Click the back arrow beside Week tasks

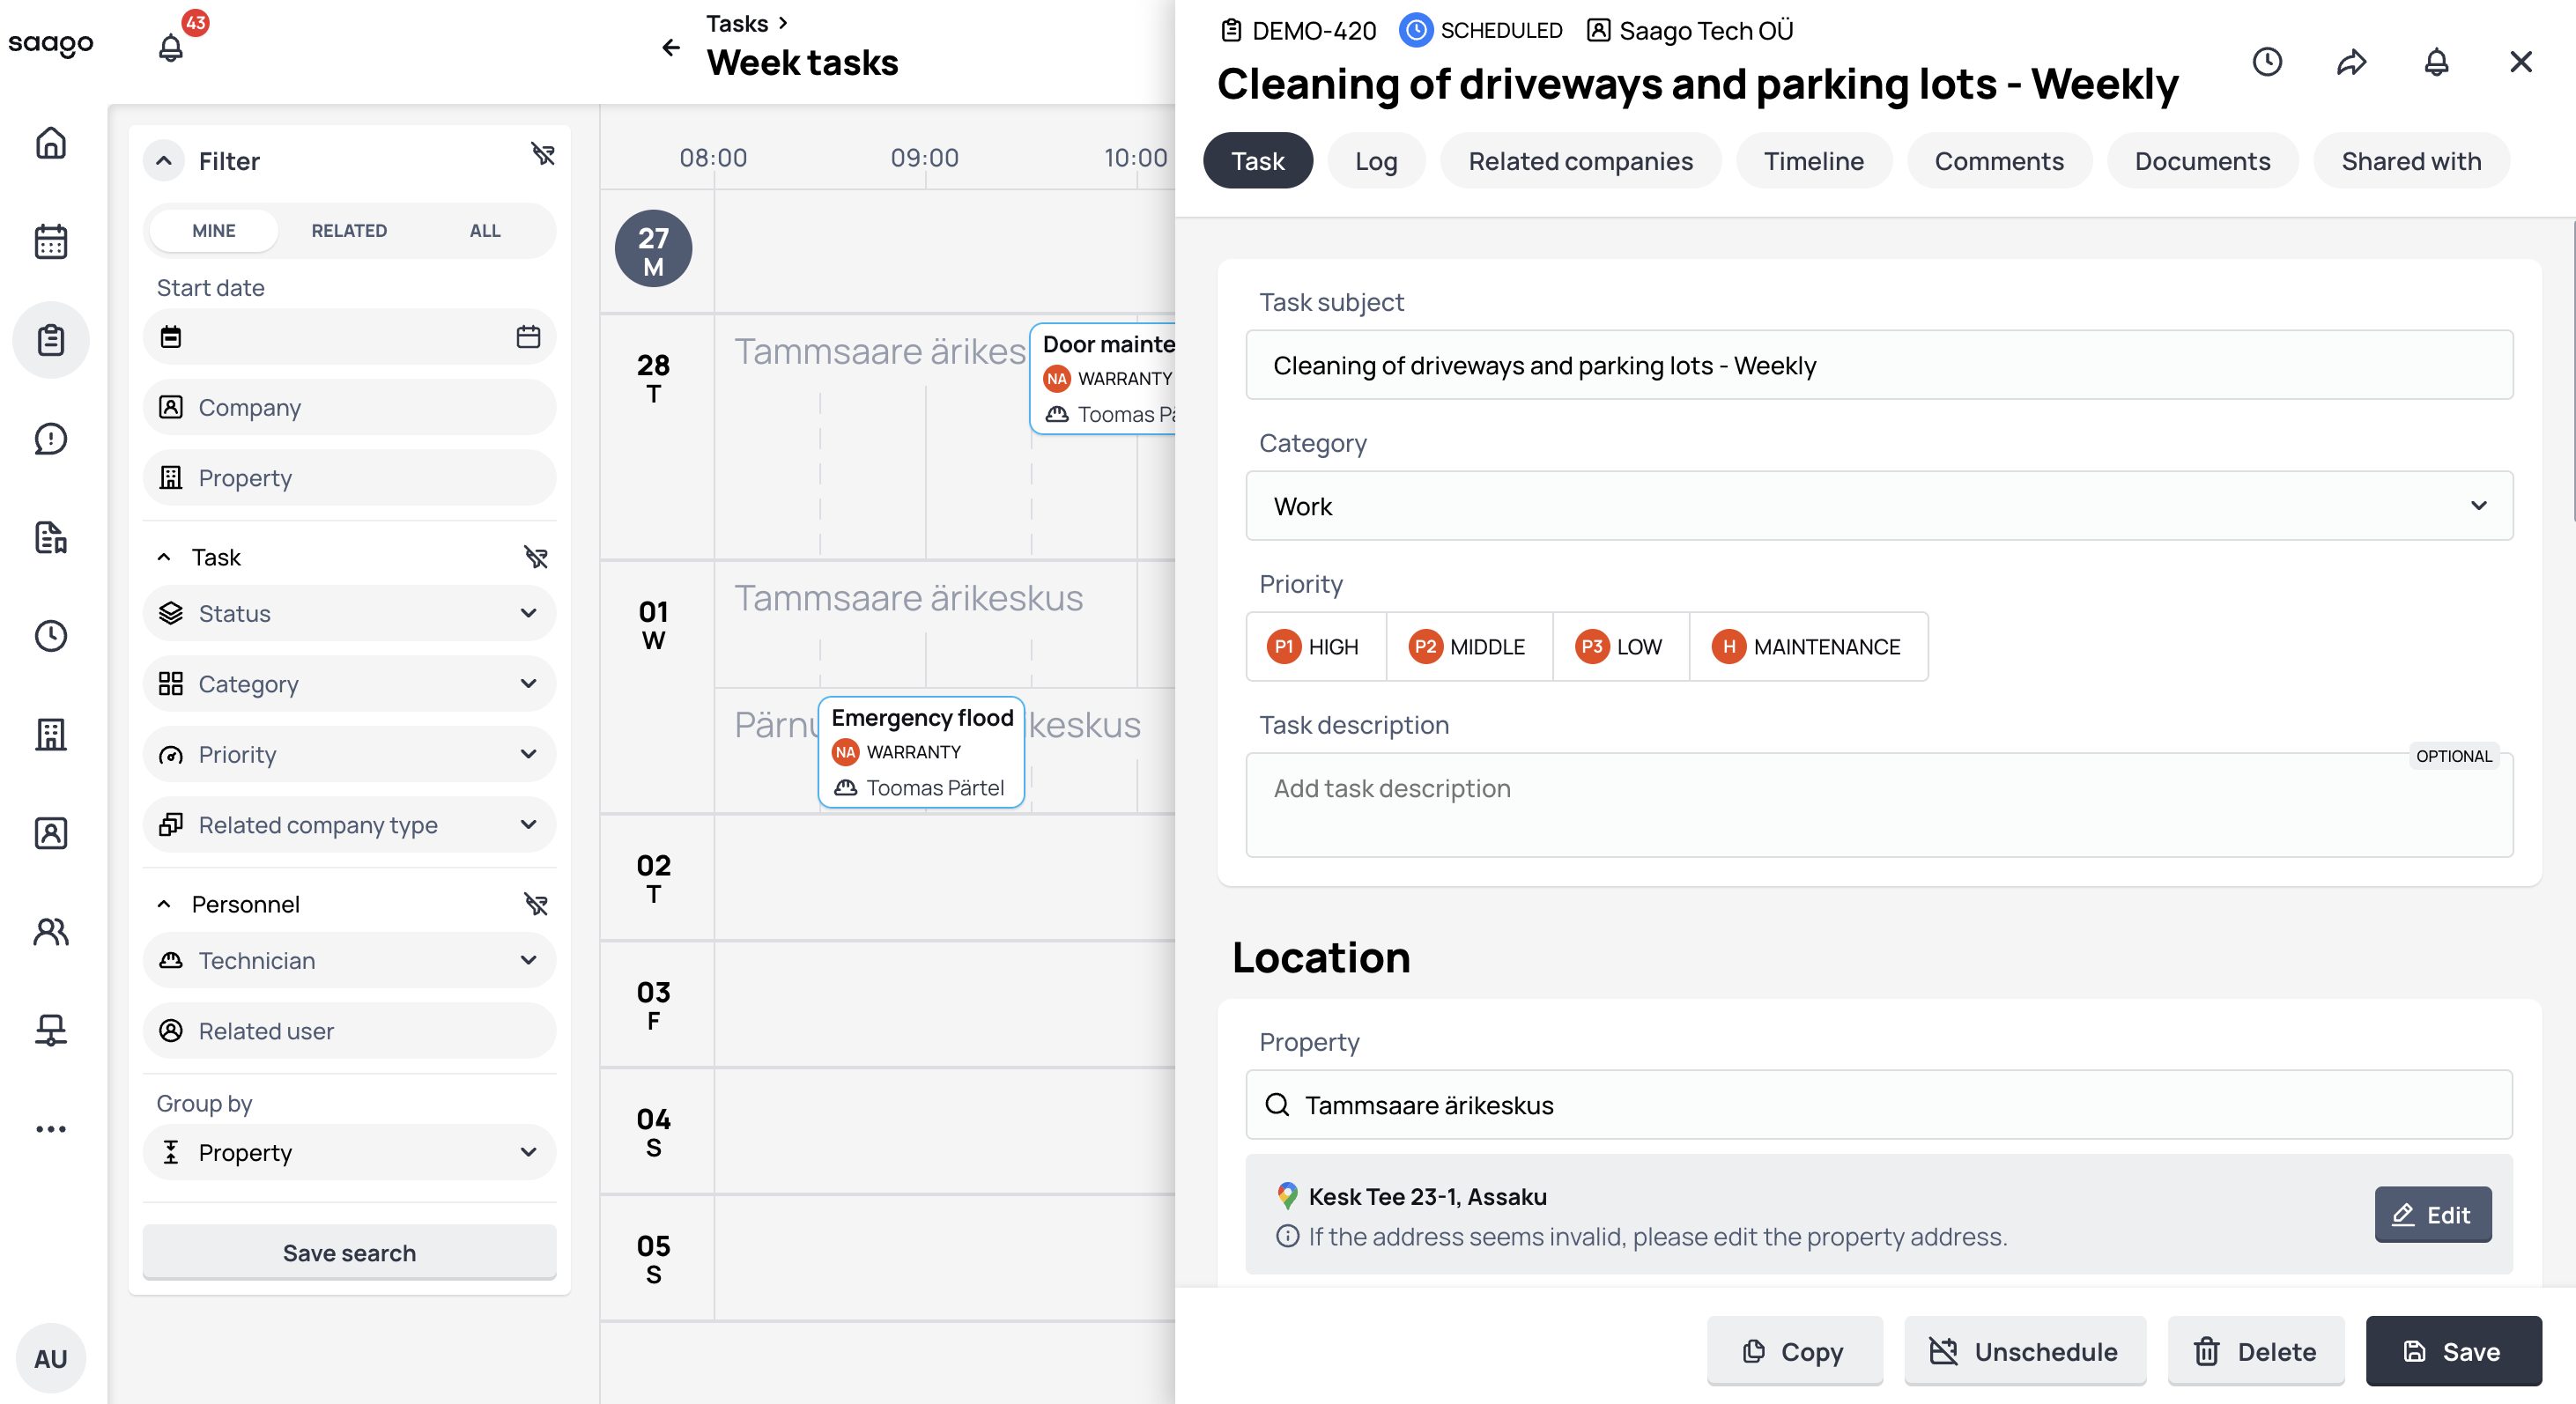tap(671, 47)
